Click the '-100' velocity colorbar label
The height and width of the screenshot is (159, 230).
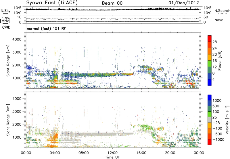[x=217, y=128]
